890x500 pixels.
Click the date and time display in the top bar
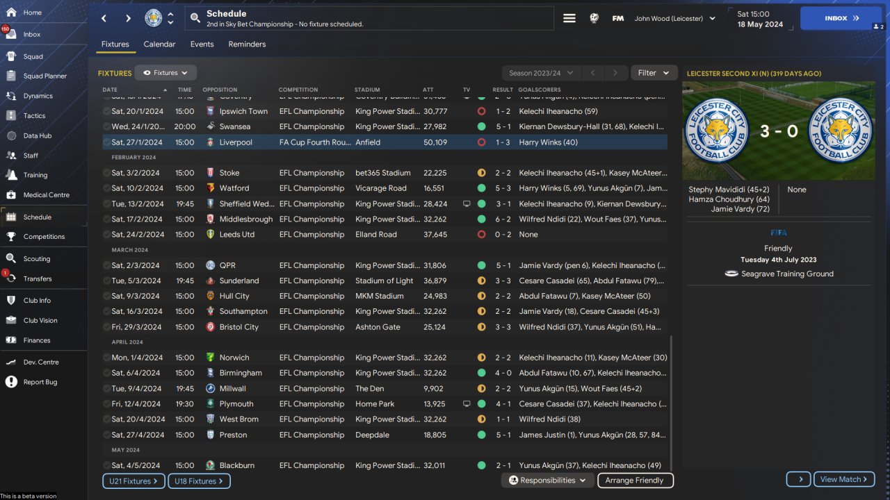click(761, 19)
